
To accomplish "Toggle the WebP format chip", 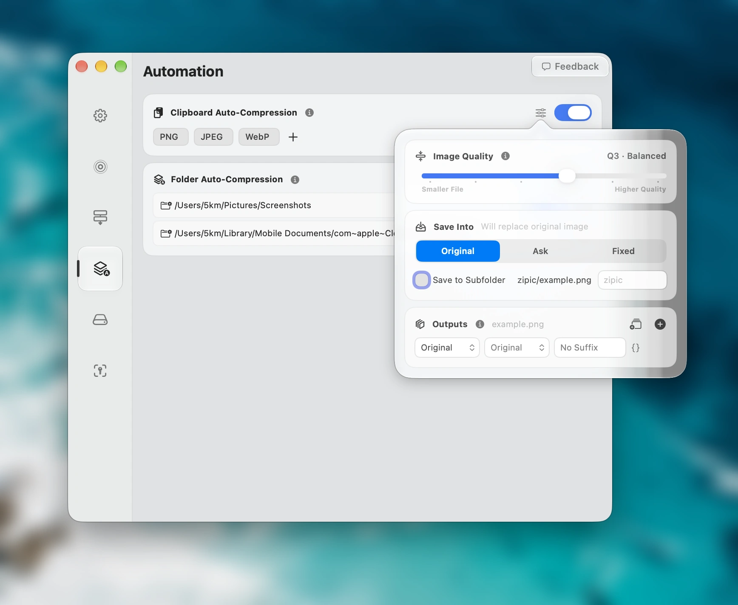I will [259, 137].
